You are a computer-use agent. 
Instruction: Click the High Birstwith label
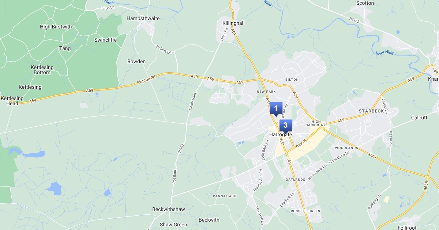[56, 27]
